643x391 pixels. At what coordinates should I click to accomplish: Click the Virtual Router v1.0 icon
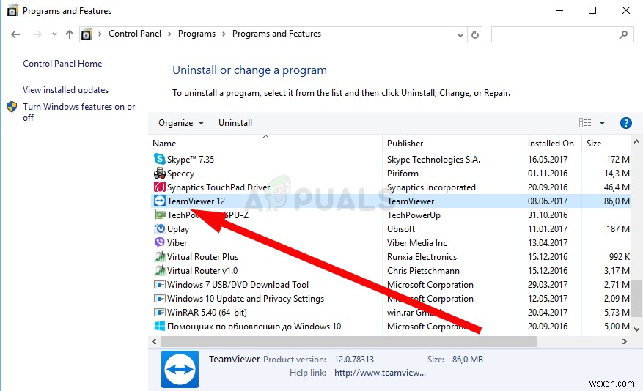point(160,271)
